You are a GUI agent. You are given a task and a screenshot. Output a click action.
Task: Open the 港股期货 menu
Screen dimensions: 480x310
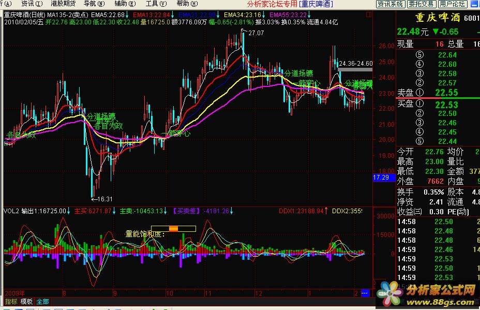click(63, 4)
